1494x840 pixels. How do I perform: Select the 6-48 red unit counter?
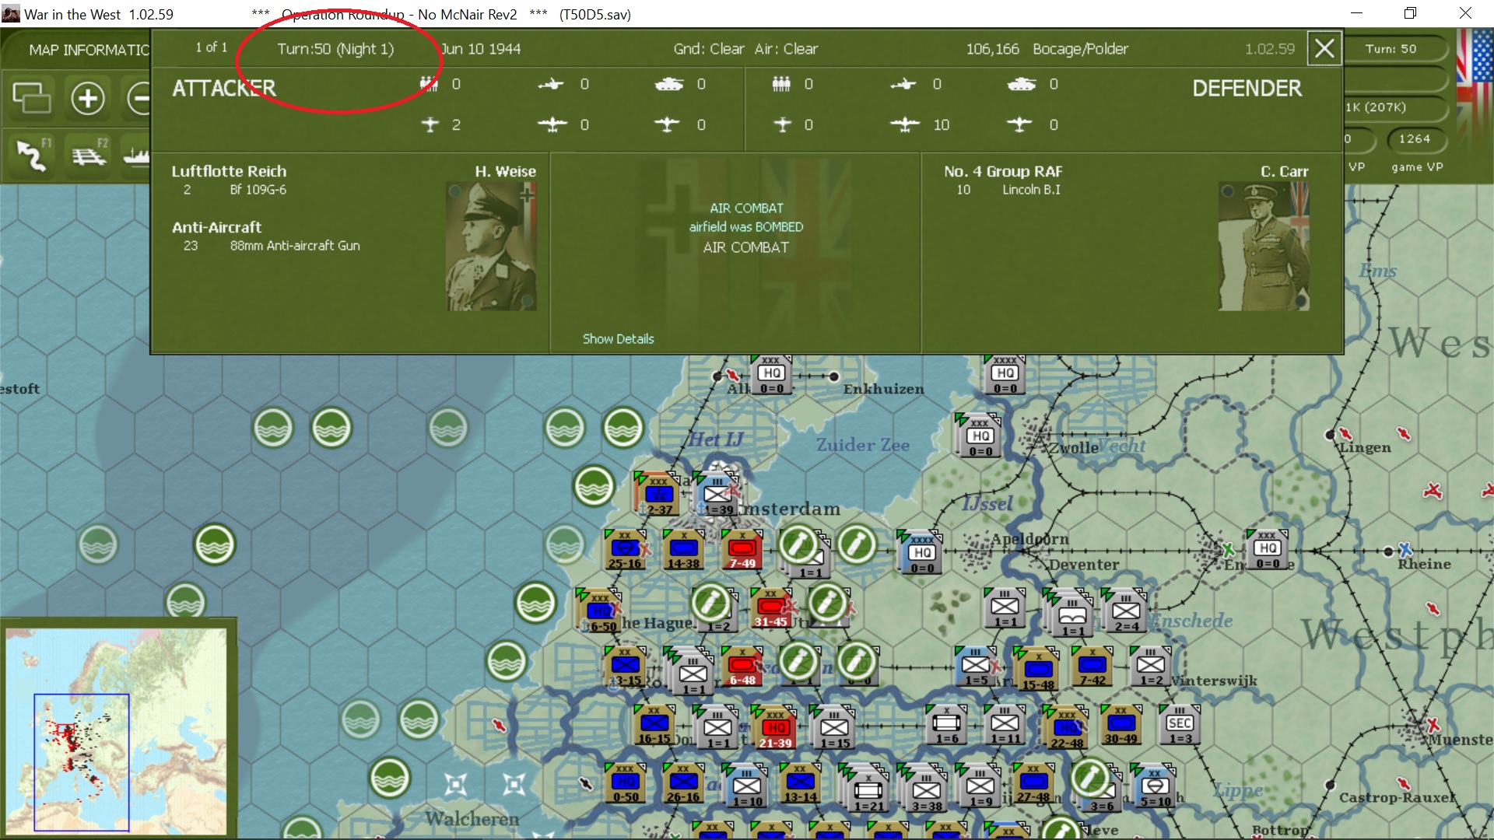click(x=742, y=667)
